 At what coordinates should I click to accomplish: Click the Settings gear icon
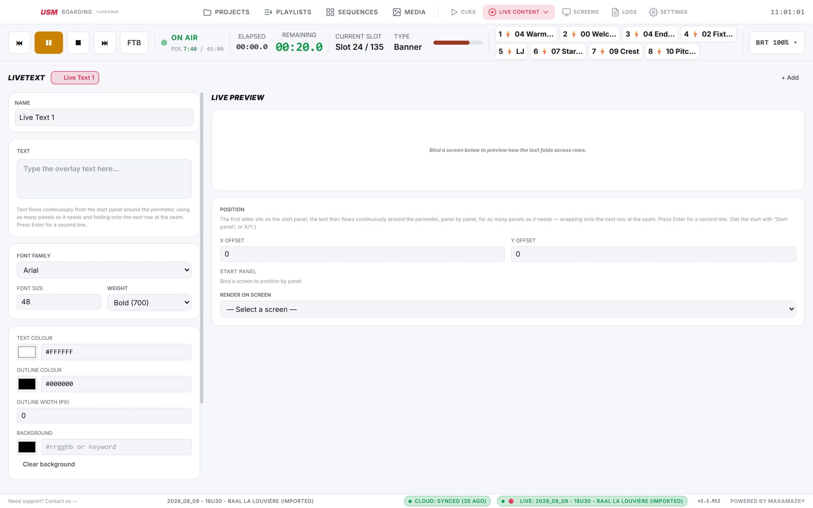pos(653,12)
